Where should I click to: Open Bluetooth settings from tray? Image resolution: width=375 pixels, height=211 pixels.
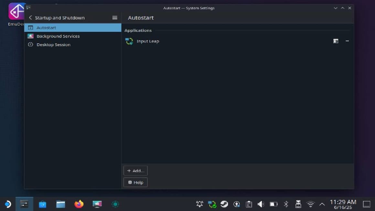click(286, 204)
